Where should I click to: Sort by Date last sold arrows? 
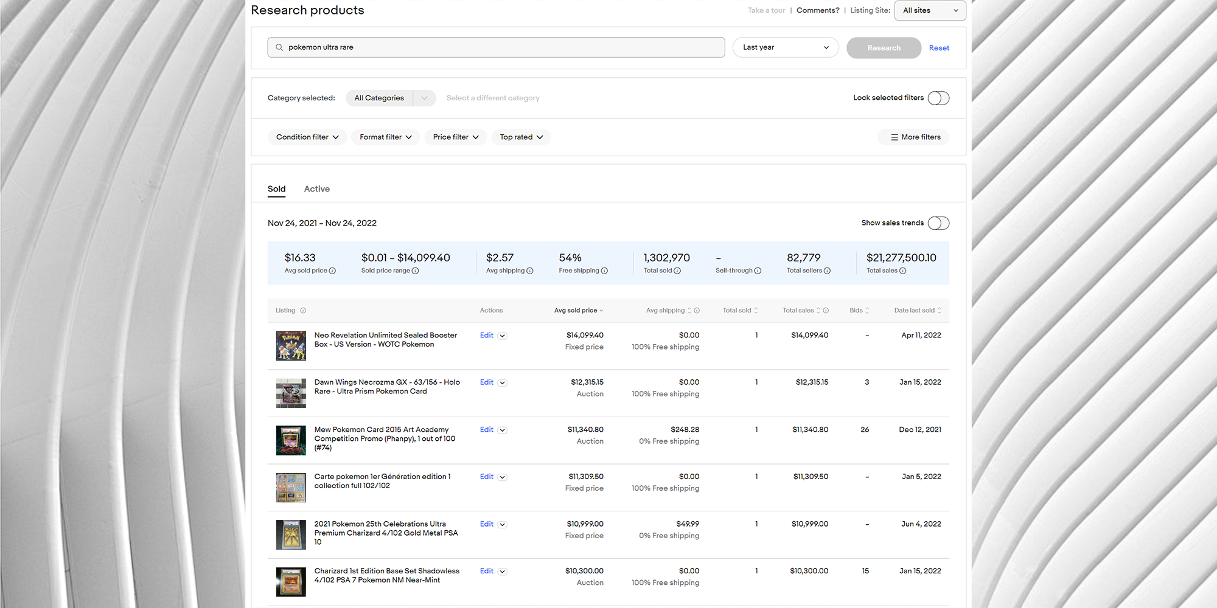click(x=940, y=311)
